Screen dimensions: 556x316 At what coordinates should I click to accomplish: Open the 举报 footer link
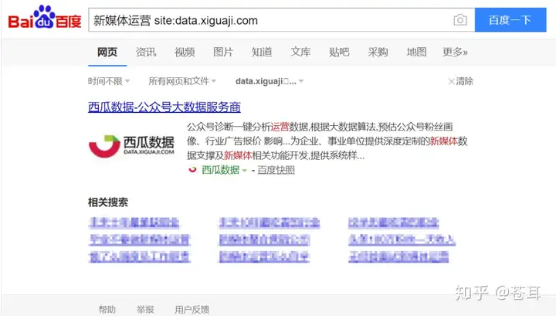click(x=145, y=309)
